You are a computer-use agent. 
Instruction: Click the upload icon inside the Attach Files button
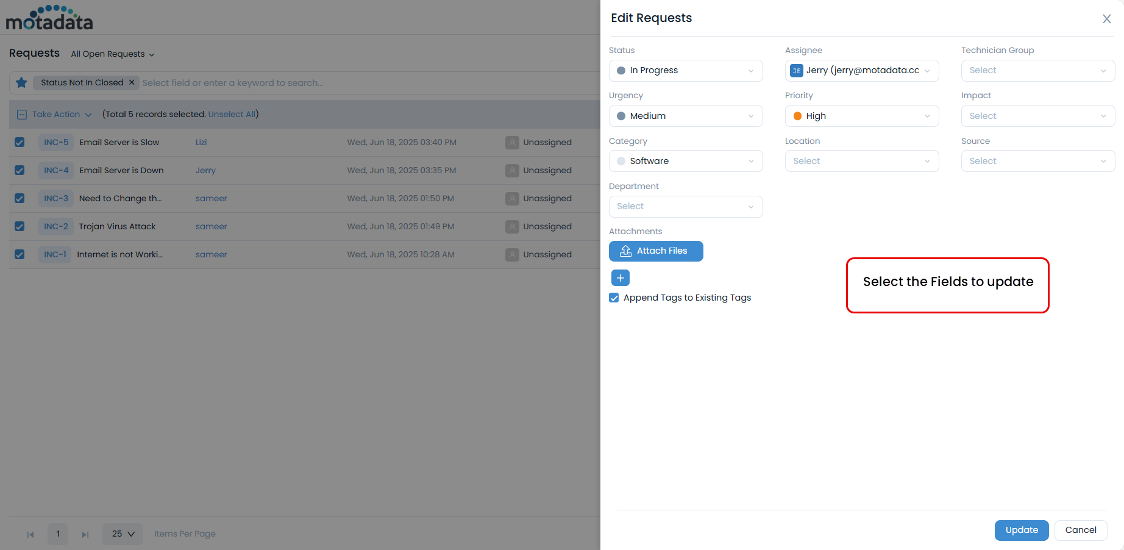click(625, 251)
